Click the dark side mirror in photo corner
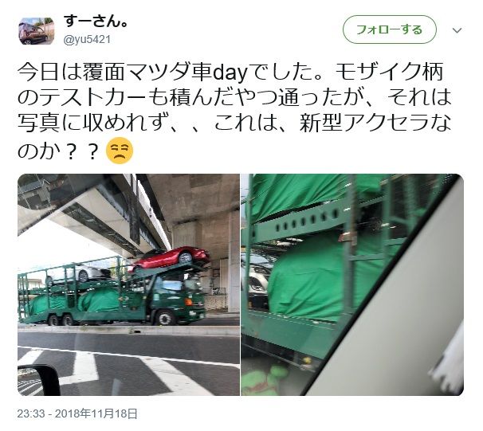The image size is (483, 431). pyautogui.click(x=39, y=380)
